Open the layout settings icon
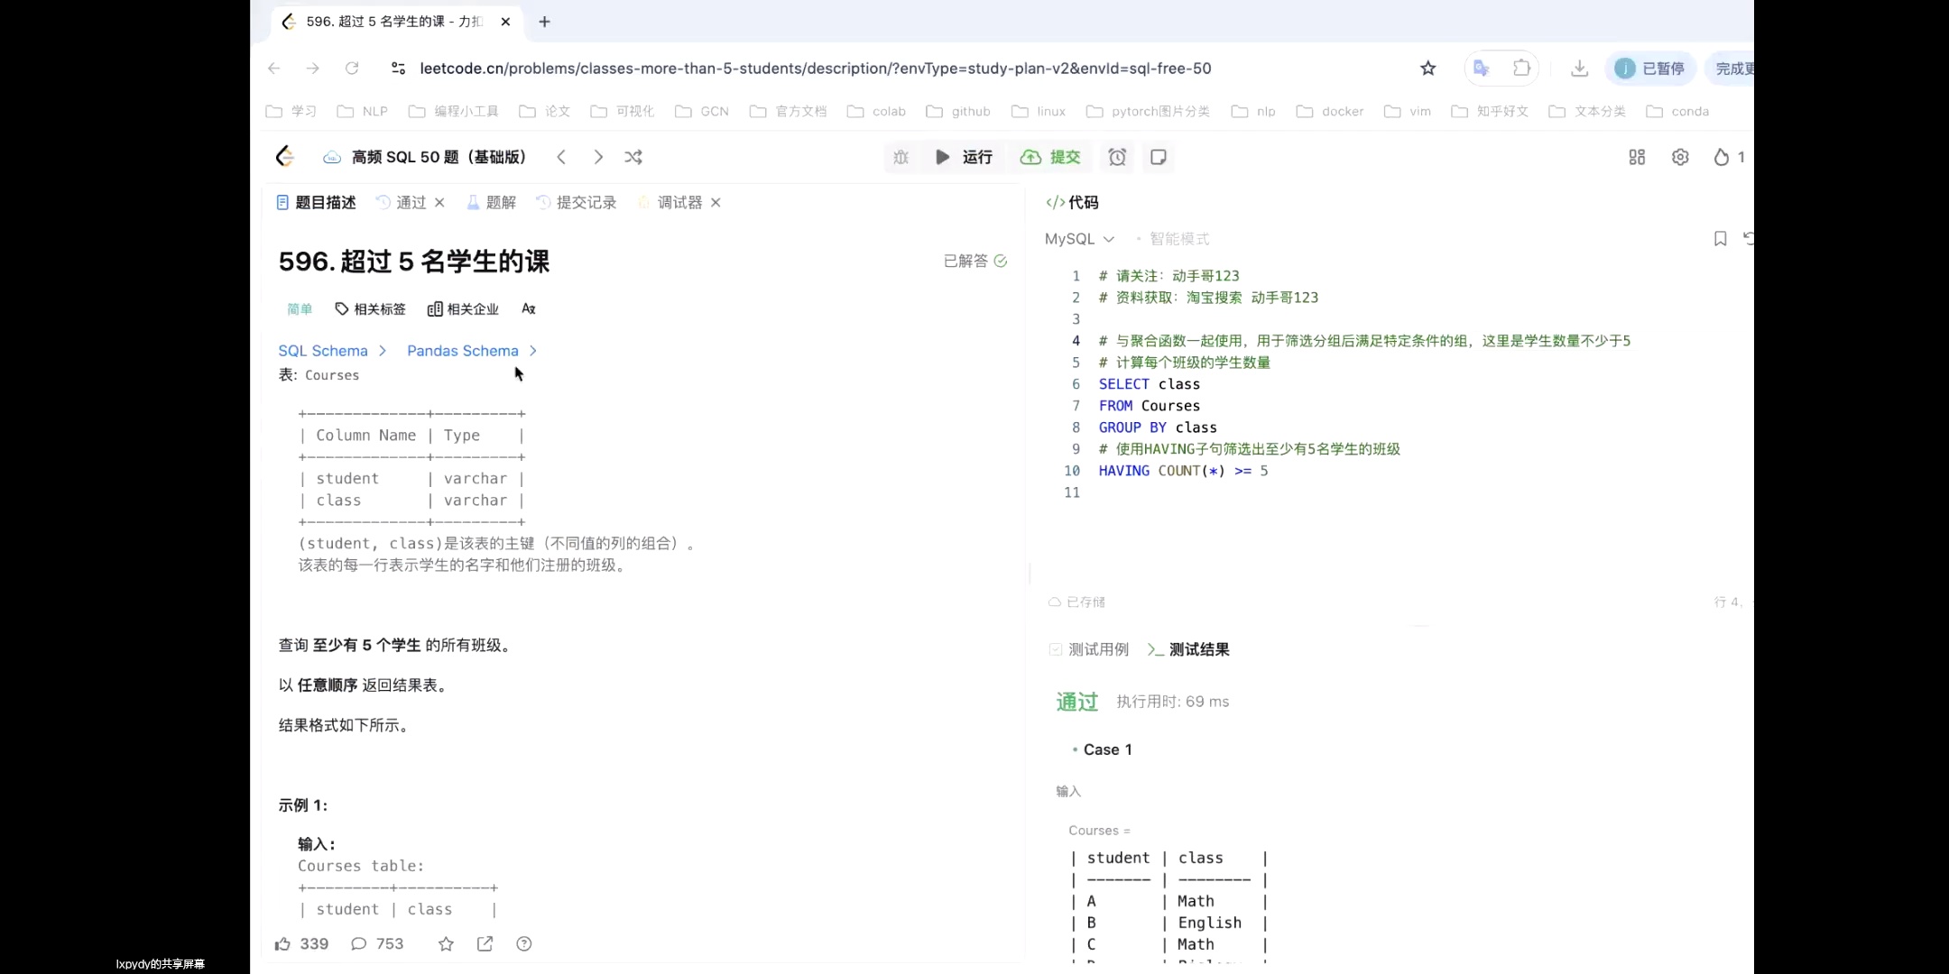The height and width of the screenshot is (974, 1949). (1637, 157)
